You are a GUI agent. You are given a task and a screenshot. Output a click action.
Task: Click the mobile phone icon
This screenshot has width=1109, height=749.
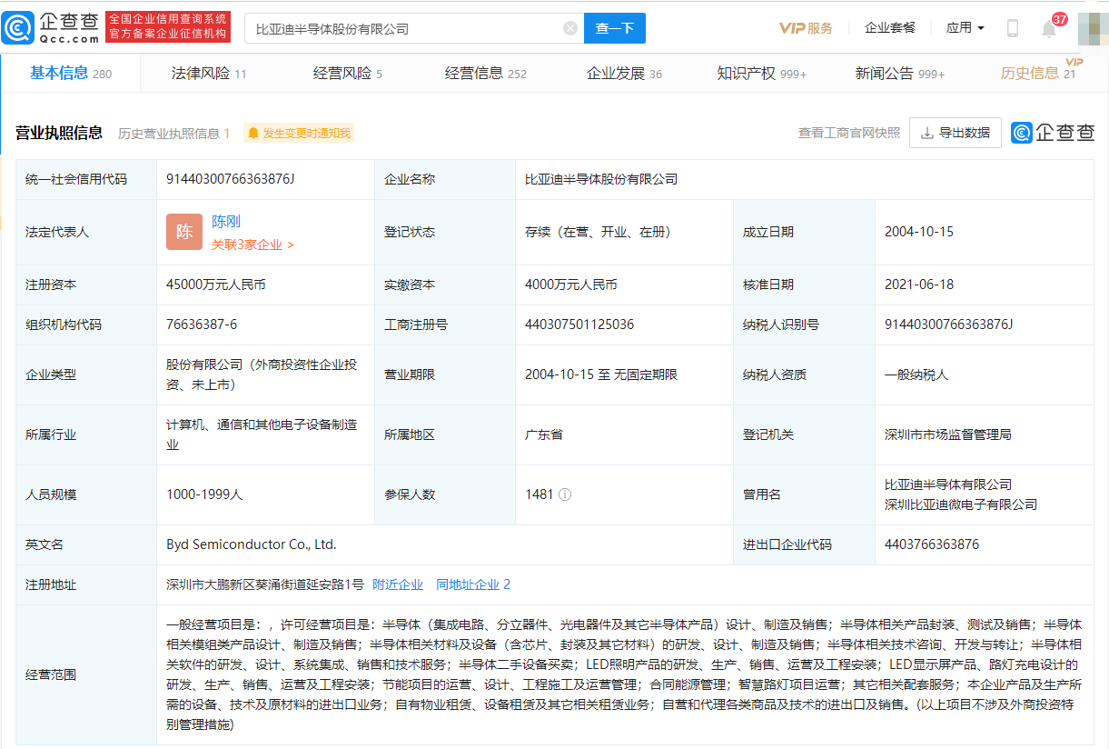[x=1013, y=28]
